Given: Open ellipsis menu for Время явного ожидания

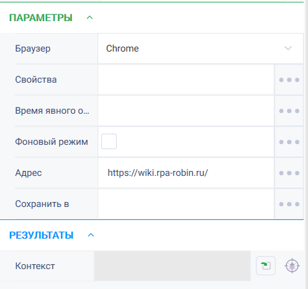Looking at the screenshot, I should click(289, 111).
